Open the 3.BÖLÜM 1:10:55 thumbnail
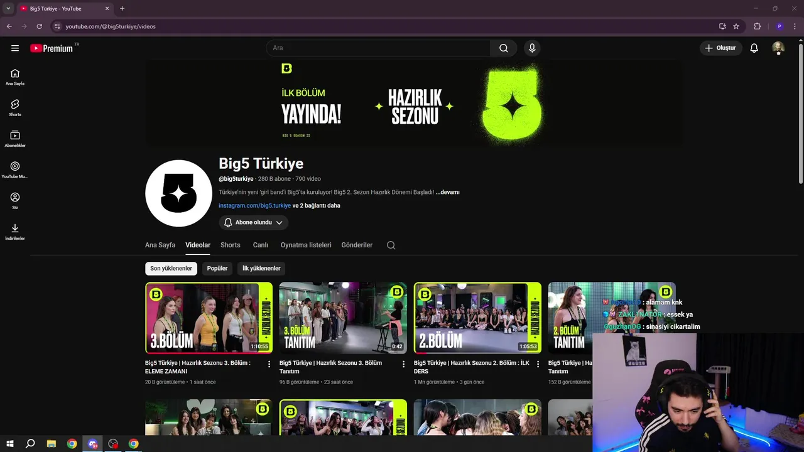 (209, 318)
